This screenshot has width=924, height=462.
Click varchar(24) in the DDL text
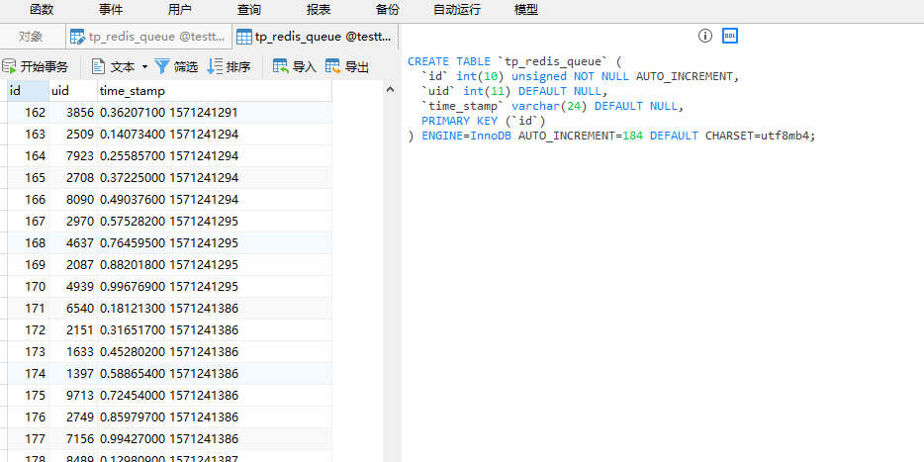click(550, 106)
